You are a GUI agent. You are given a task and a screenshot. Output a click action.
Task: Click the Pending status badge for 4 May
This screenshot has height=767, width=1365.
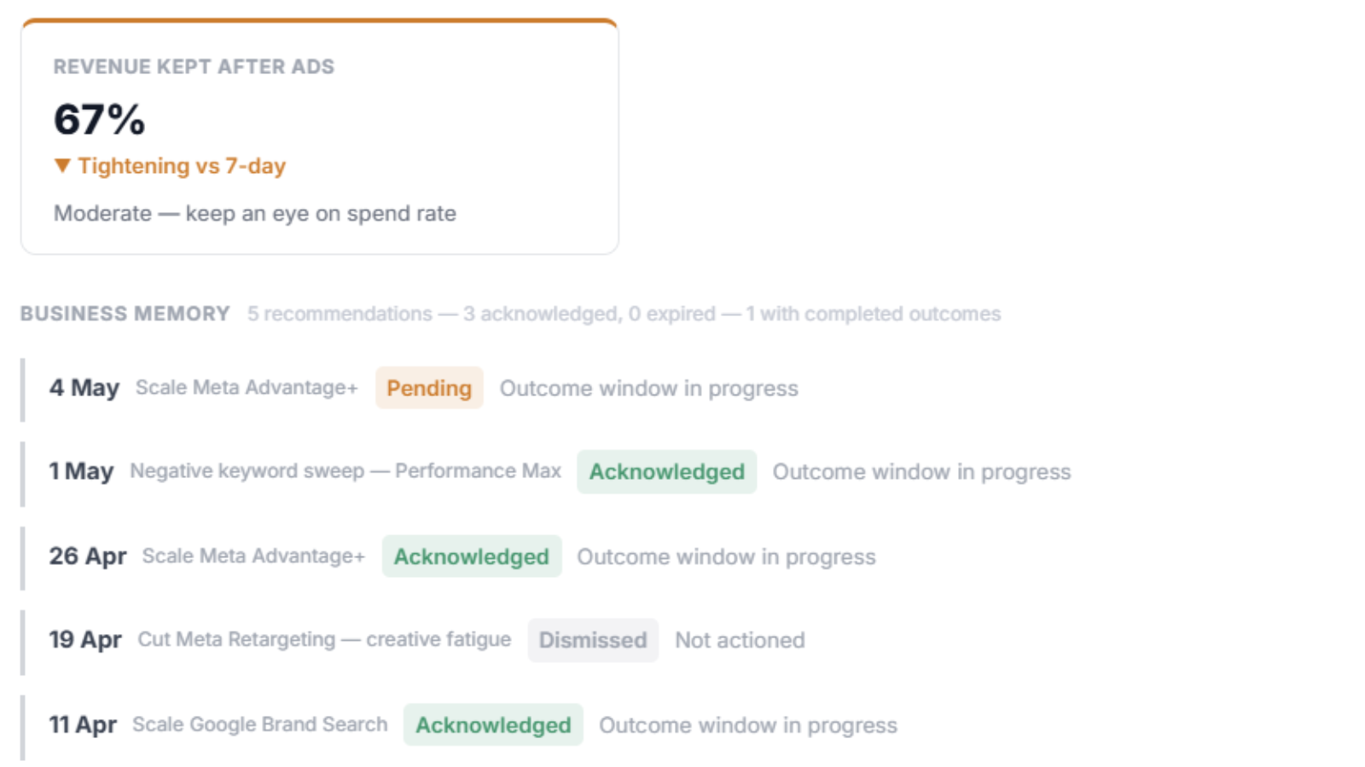pos(429,388)
